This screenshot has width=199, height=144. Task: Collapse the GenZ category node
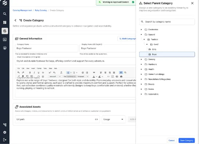(147, 44)
